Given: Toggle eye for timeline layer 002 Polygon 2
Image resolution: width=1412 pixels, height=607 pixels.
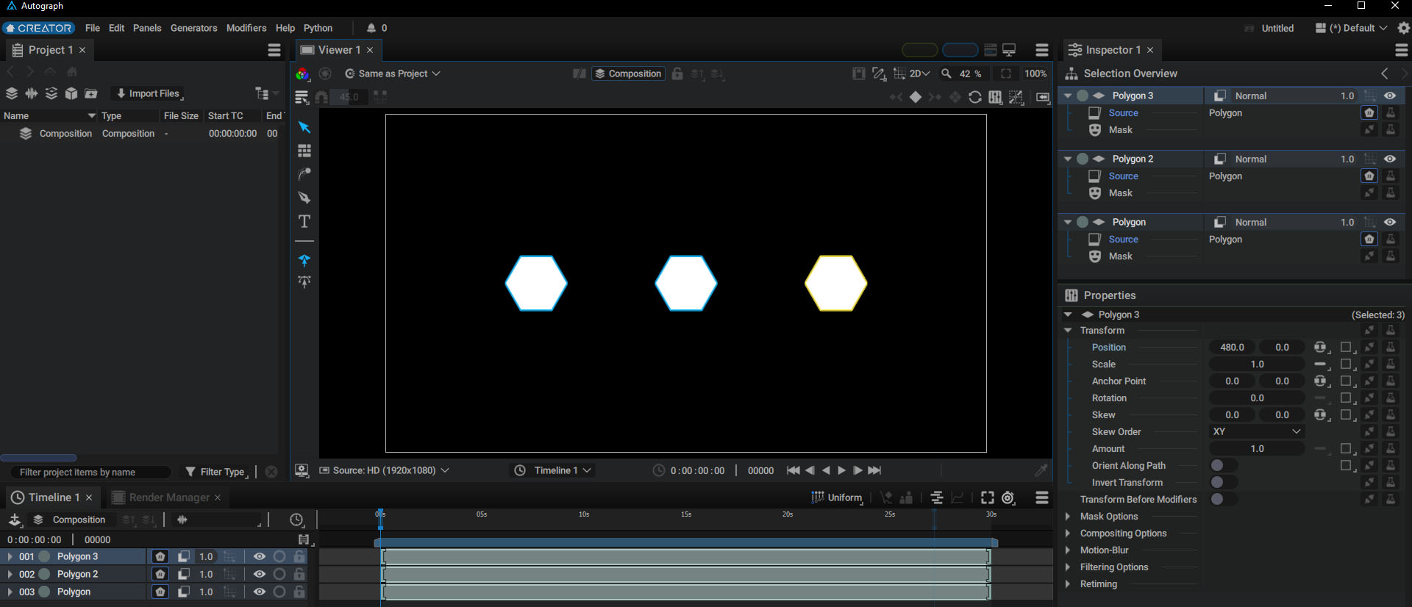Looking at the screenshot, I should (260, 574).
